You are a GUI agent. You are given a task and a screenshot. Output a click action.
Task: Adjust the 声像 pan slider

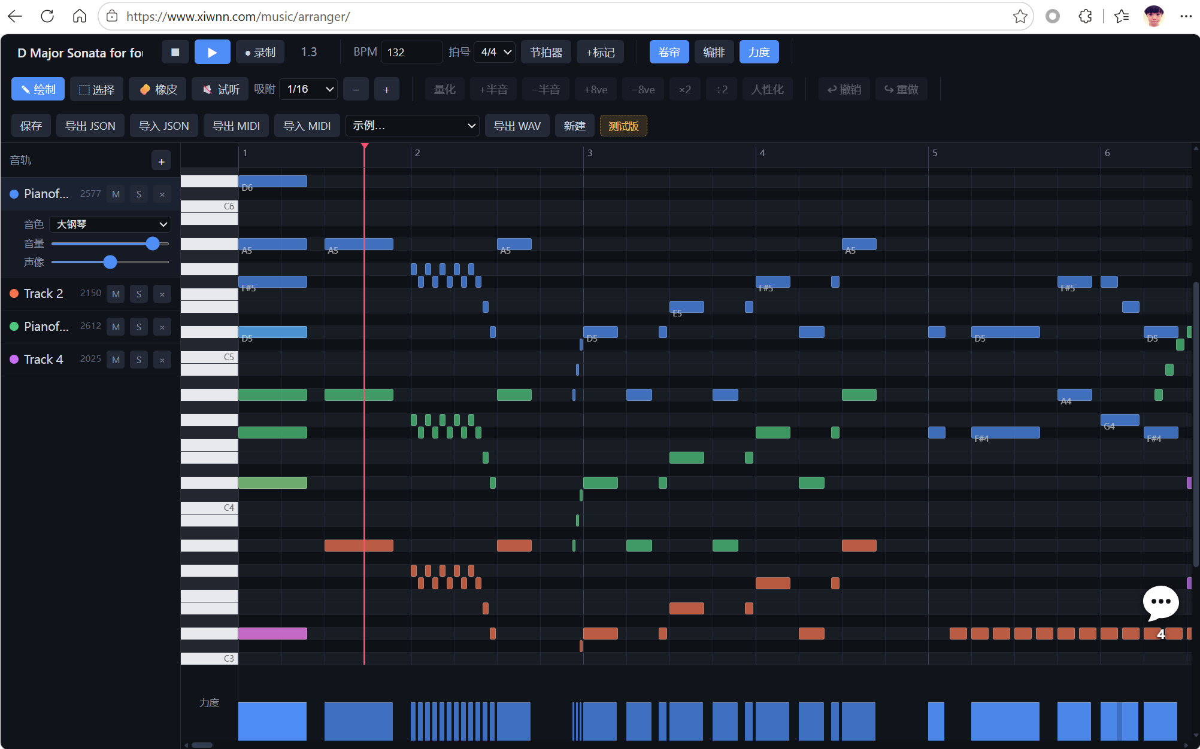[110, 262]
